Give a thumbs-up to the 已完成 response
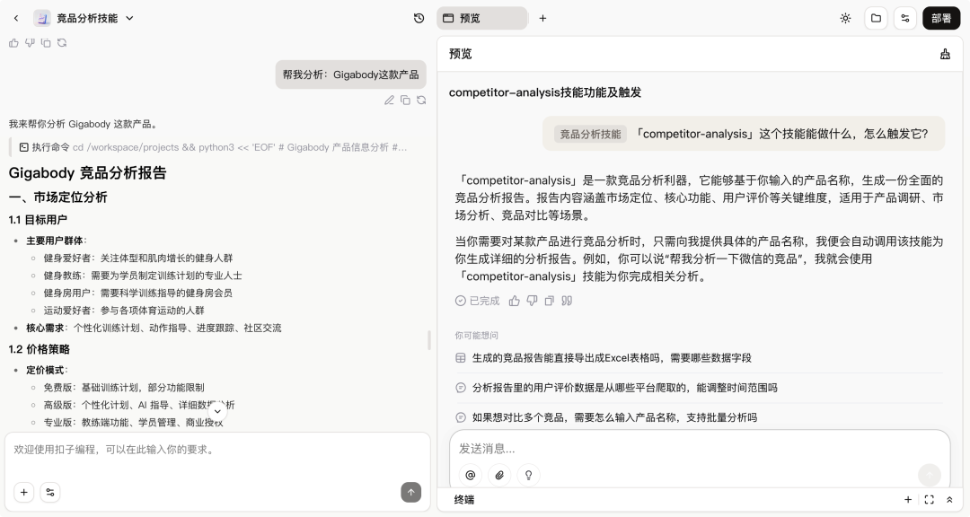Viewport: 970px width, 517px height. [x=514, y=301]
